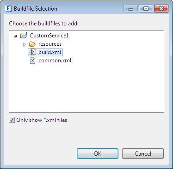This screenshot has height=169, width=173.
Task: Click the CustomService1 Java project icon
Action: 24,36
